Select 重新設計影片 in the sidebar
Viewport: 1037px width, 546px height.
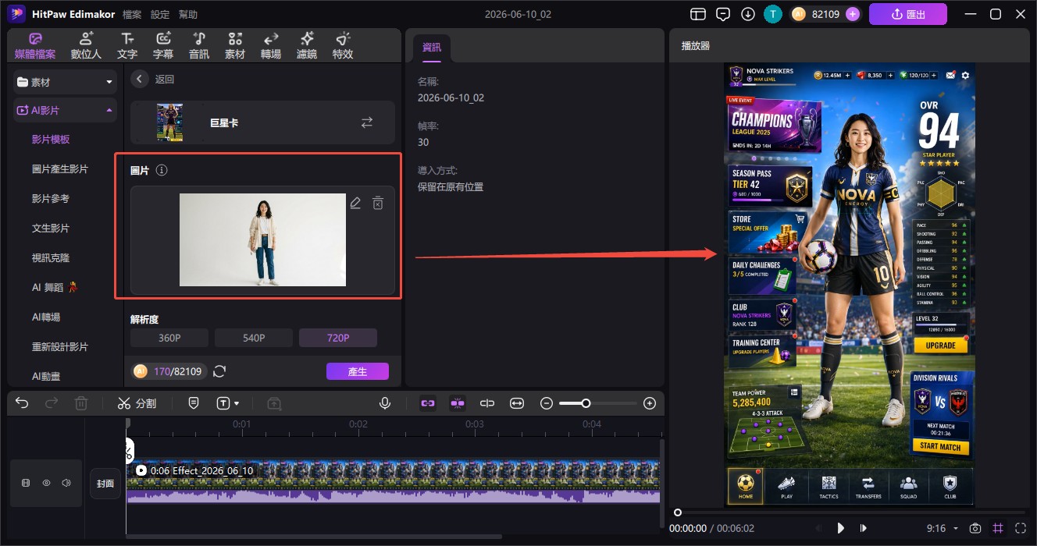(x=60, y=346)
